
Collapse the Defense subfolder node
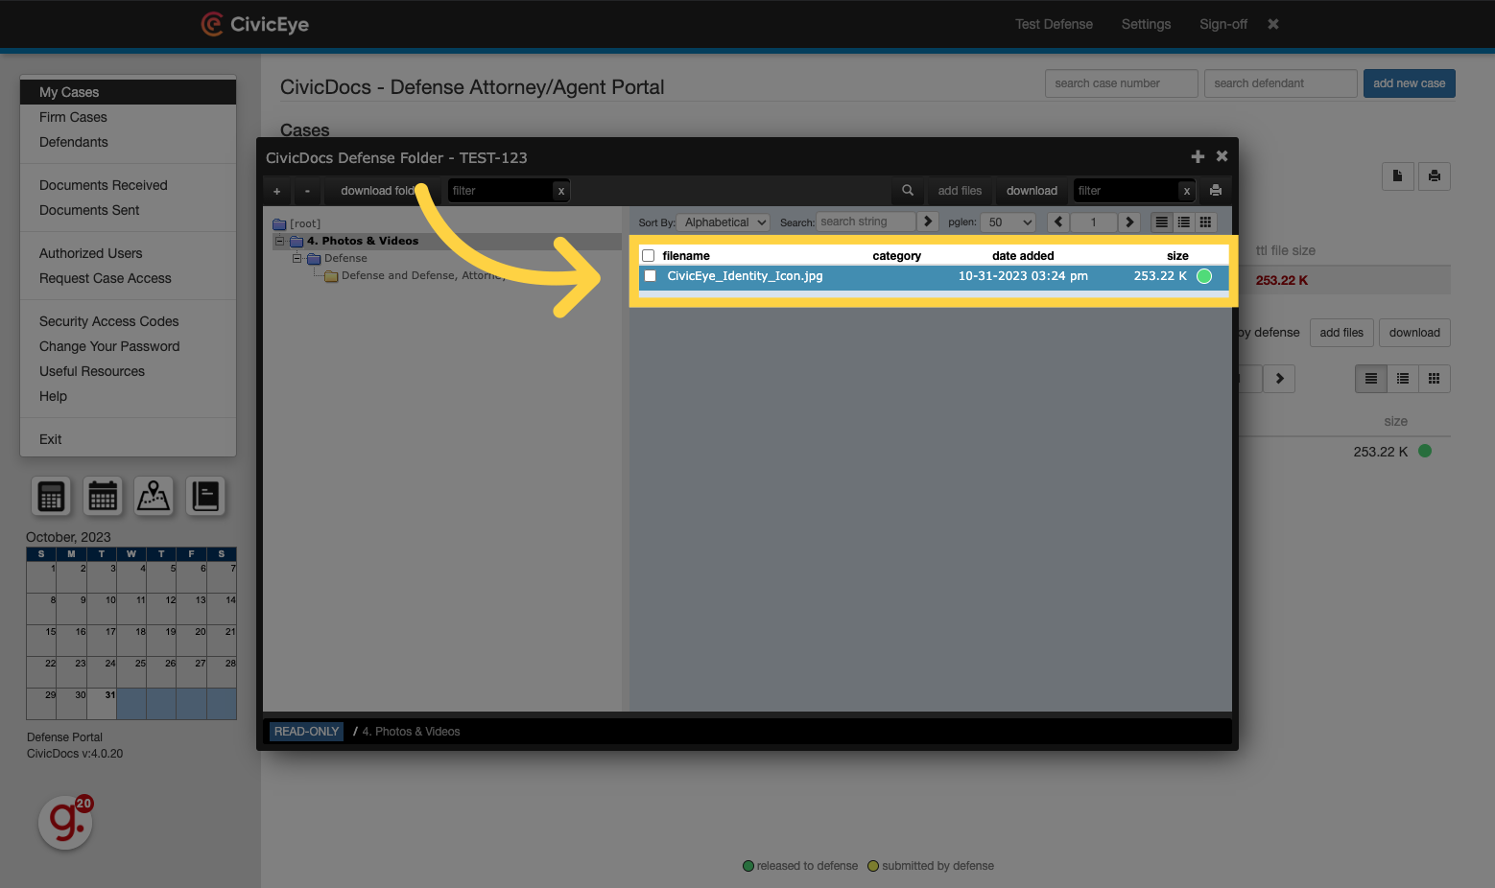[x=297, y=258]
